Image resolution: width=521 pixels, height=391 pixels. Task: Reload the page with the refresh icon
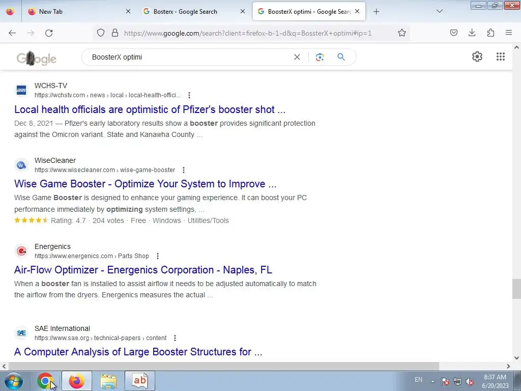[x=49, y=33]
